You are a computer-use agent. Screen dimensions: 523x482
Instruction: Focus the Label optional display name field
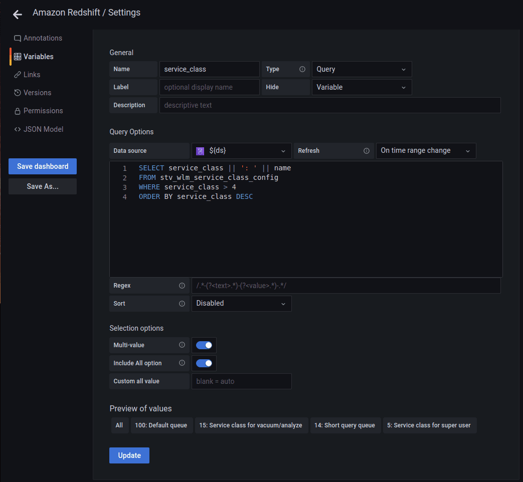coord(210,87)
